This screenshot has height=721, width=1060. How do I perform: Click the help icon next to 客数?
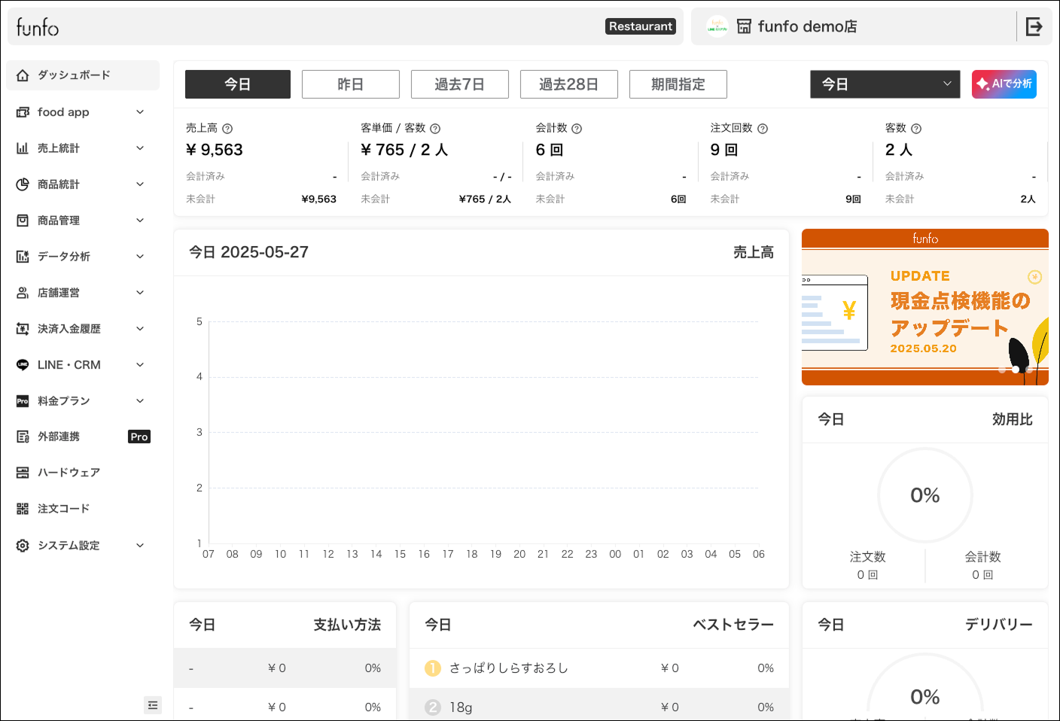coord(916,129)
